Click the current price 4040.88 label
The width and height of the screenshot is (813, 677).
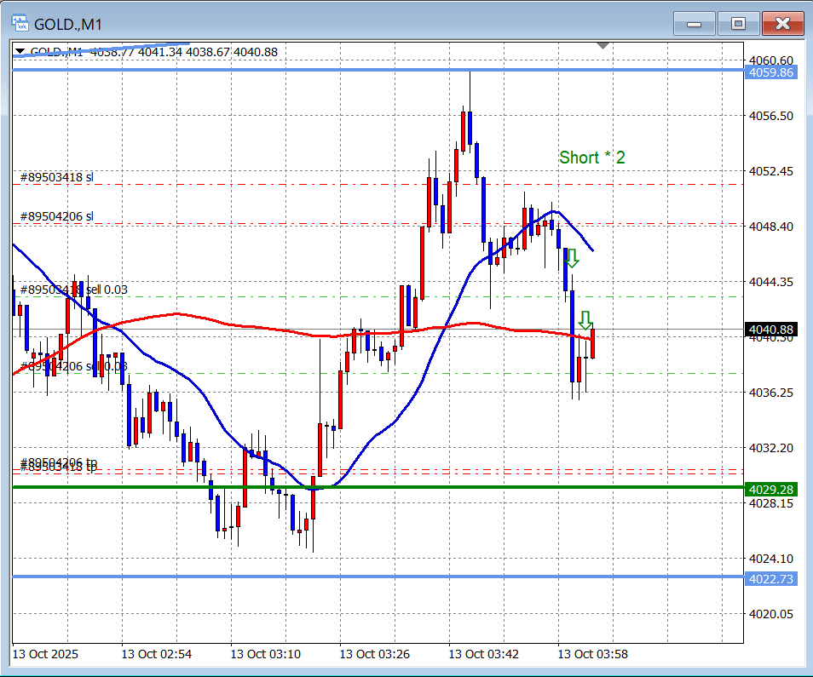click(770, 330)
